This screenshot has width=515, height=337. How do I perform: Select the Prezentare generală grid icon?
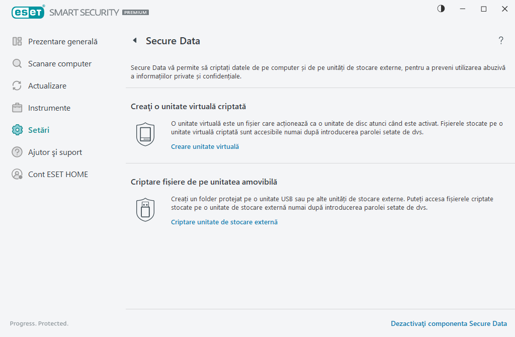pos(17,41)
